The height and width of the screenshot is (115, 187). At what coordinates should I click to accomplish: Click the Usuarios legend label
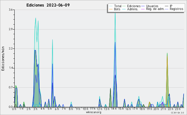[152, 6]
